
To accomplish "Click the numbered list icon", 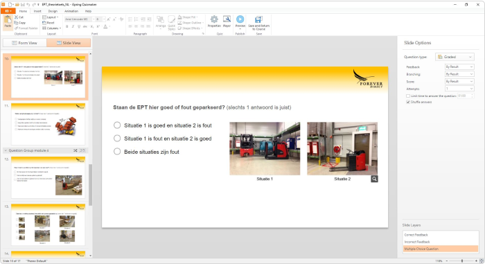I will pos(136,19).
